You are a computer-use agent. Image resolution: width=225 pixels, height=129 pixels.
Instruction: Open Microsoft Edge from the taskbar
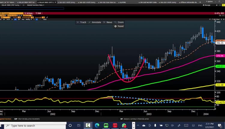[x=97, y=125]
